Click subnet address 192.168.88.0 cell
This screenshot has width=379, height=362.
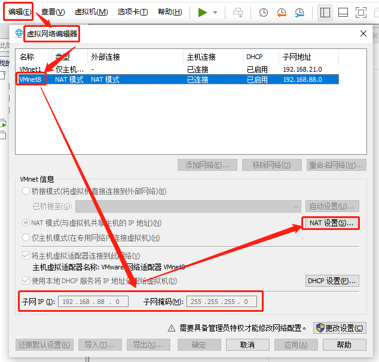pos(302,79)
